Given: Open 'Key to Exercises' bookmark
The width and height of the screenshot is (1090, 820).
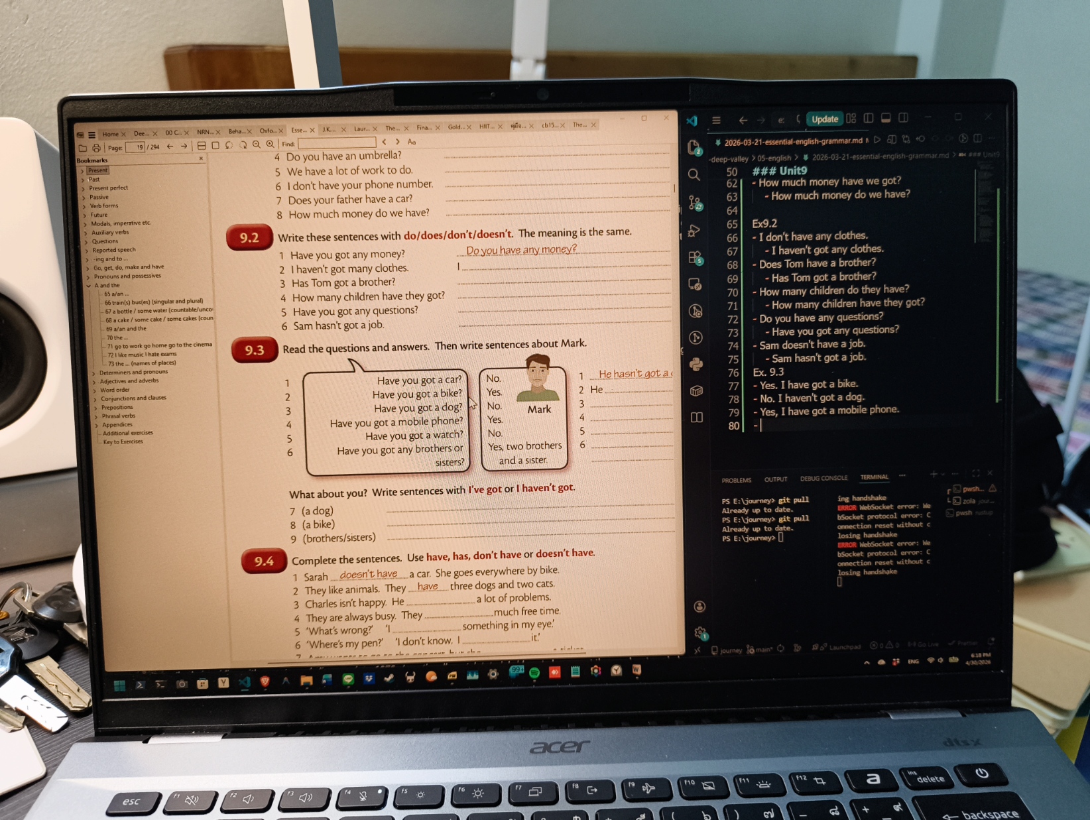Looking at the screenshot, I should click(x=123, y=441).
